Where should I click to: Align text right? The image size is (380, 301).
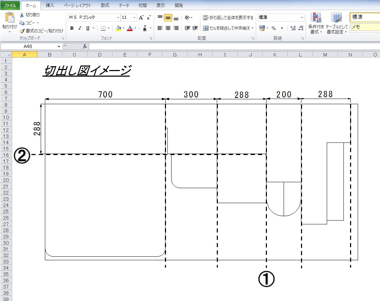tap(176, 28)
